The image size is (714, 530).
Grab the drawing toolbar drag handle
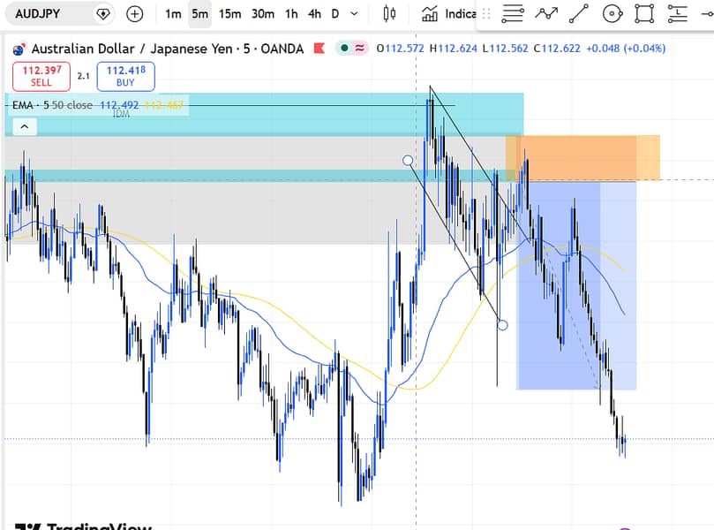click(486, 14)
